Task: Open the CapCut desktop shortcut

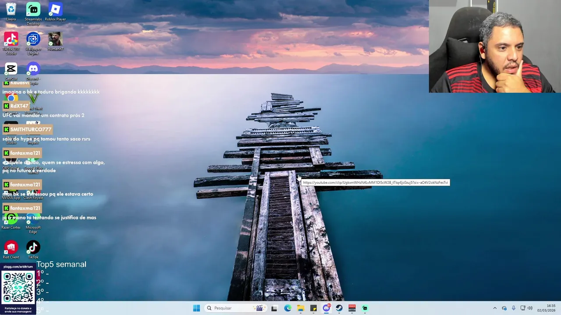Action: (x=11, y=71)
